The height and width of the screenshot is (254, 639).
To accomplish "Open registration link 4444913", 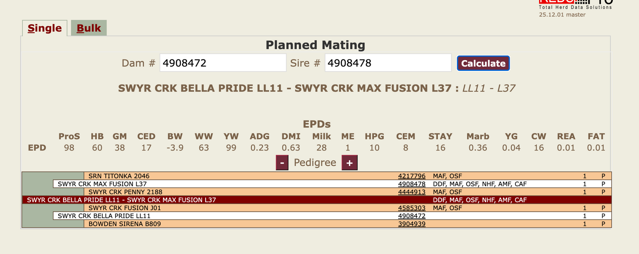I will coord(411,192).
